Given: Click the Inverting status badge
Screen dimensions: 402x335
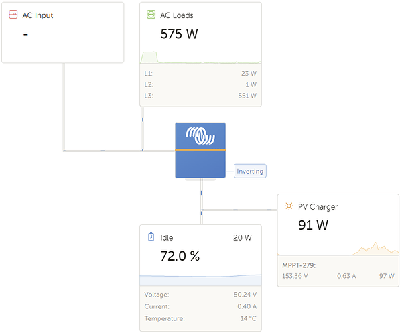Looking at the screenshot, I should coord(250,171).
